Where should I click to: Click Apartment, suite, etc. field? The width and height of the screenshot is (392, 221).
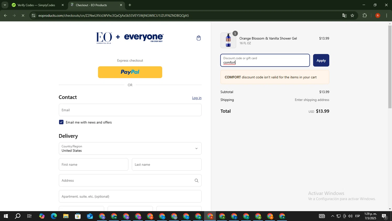tap(130, 196)
